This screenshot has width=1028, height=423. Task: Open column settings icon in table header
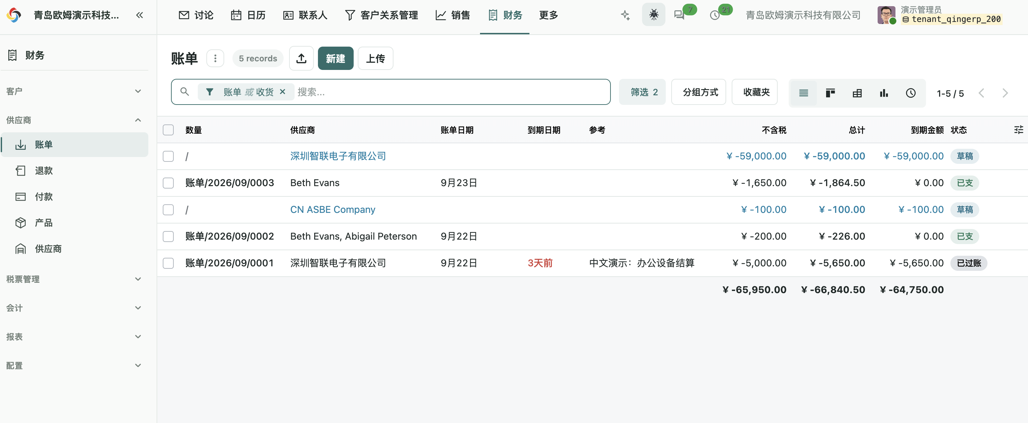(1018, 130)
